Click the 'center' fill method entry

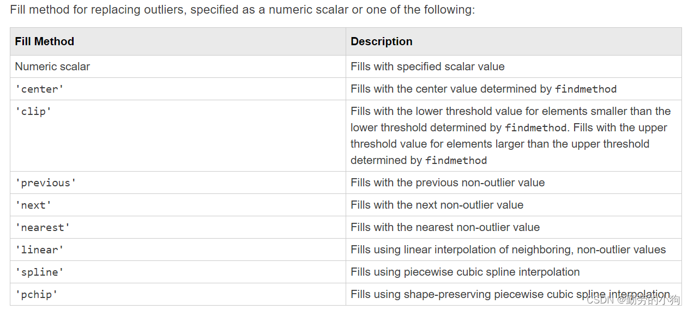click(39, 89)
